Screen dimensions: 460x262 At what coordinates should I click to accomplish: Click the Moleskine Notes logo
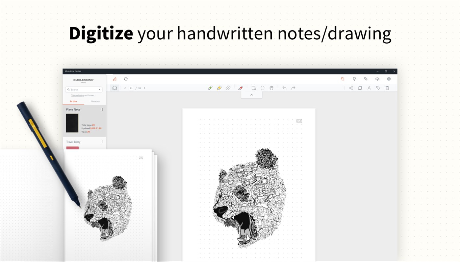pyautogui.click(x=84, y=80)
